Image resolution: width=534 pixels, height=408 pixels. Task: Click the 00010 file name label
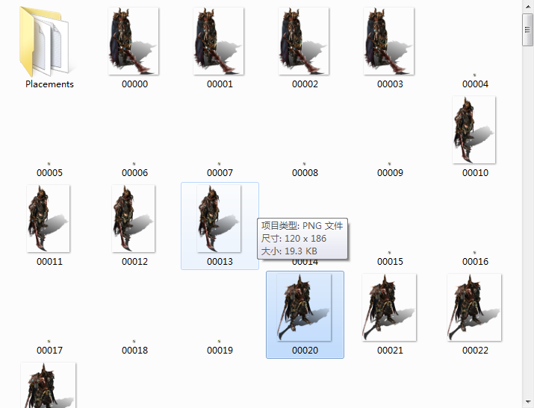(475, 173)
